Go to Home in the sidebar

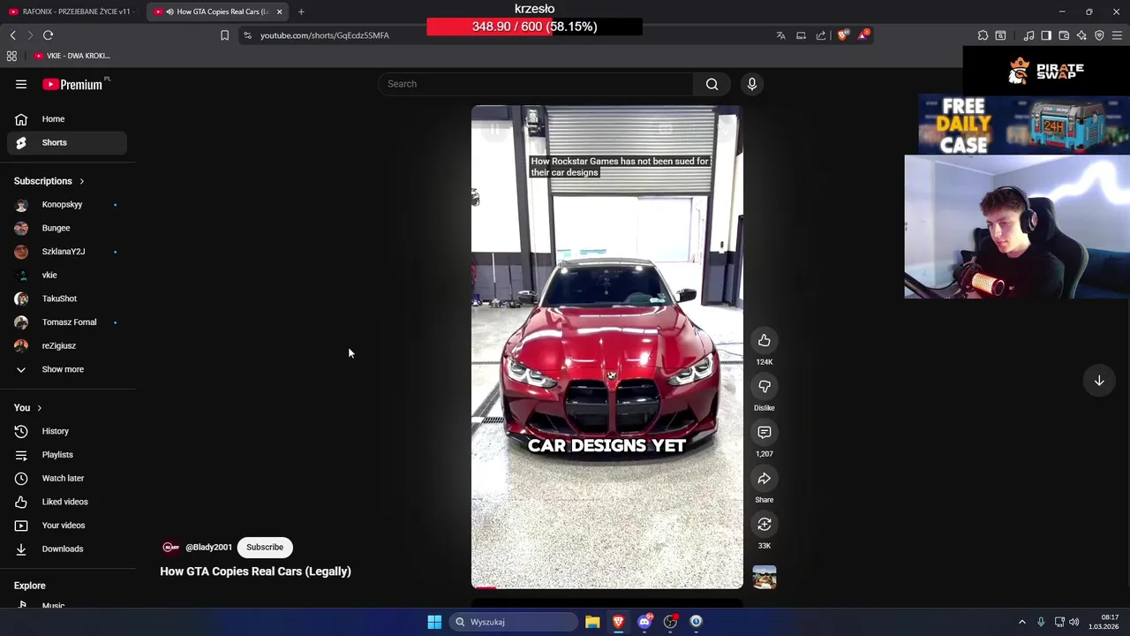(x=67, y=119)
